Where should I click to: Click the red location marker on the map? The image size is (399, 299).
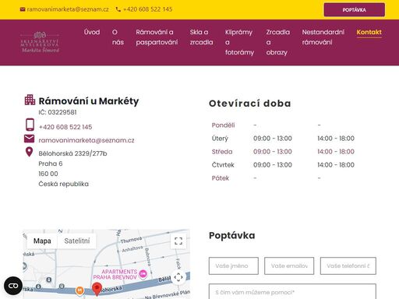click(97, 289)
